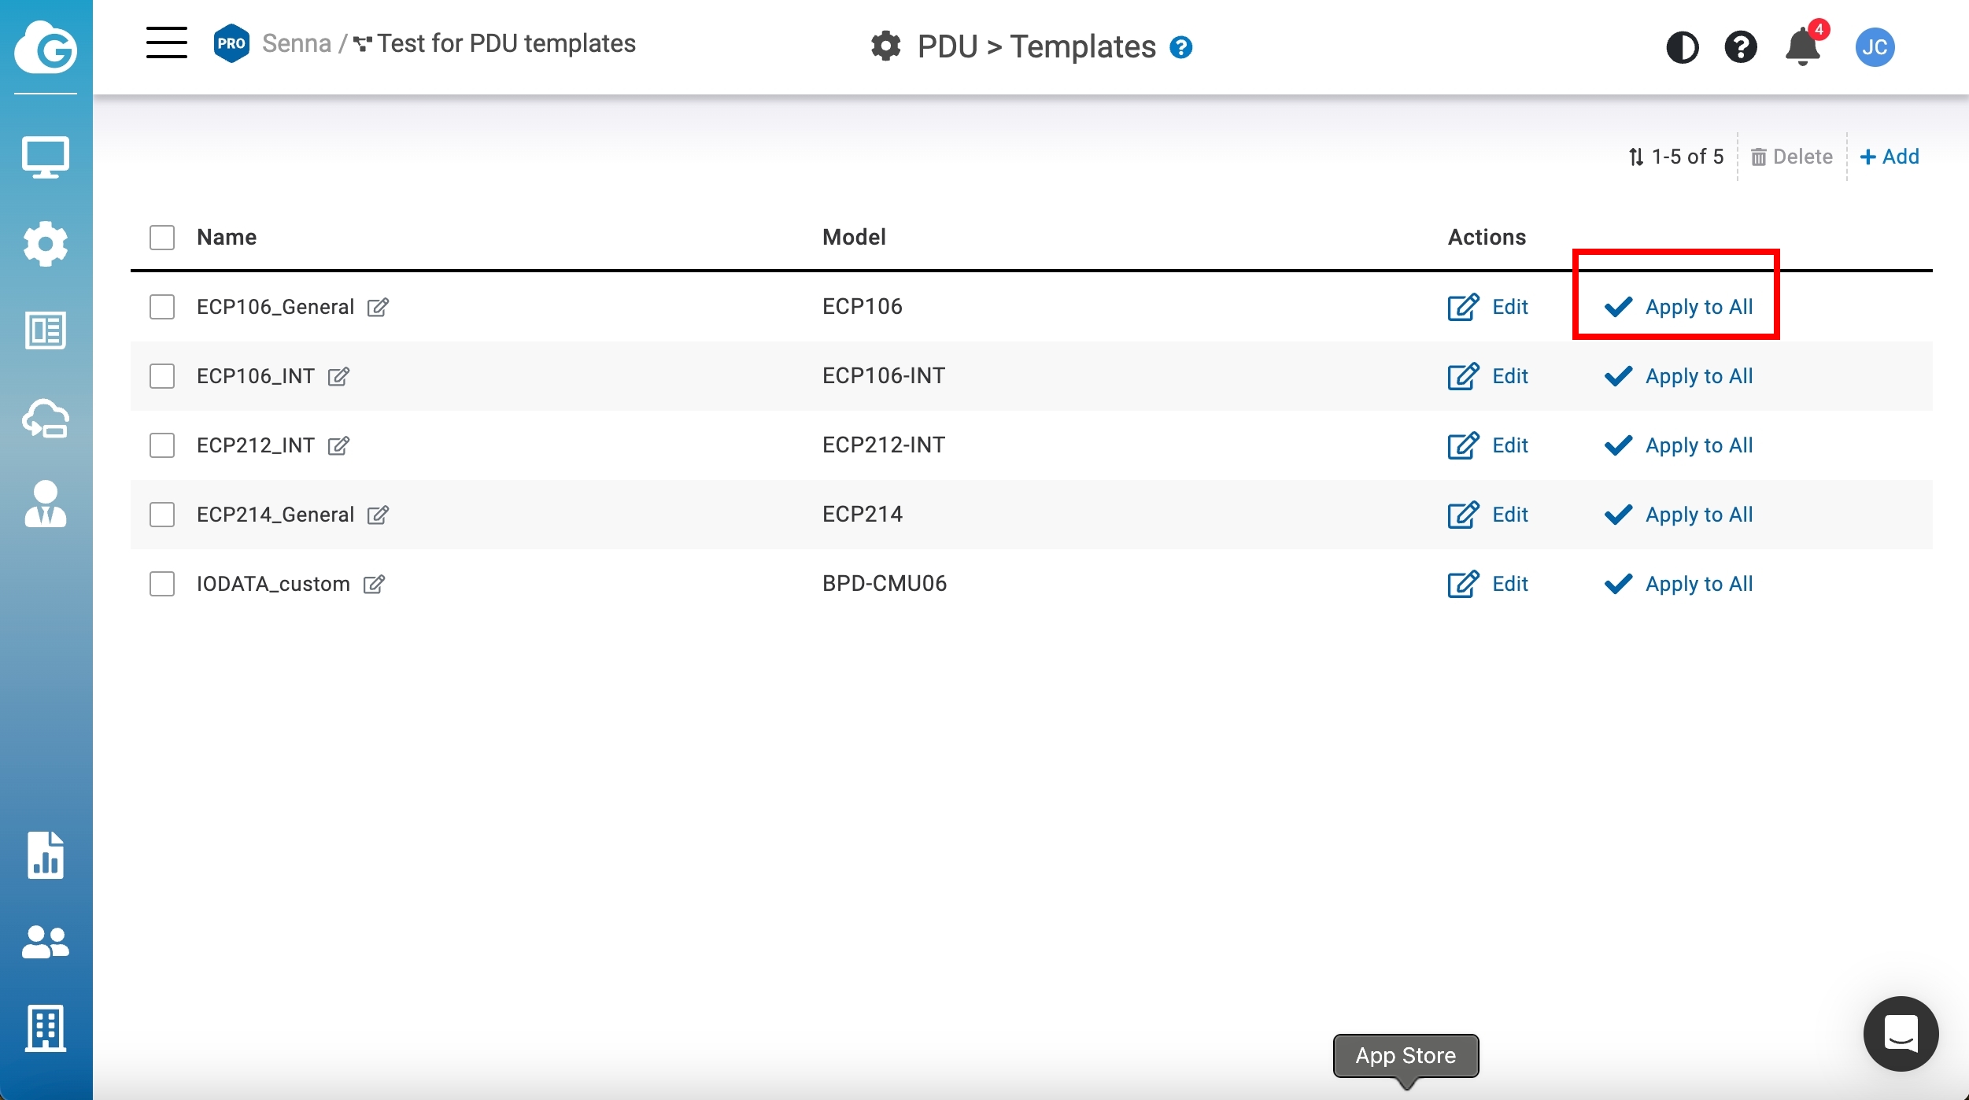Open the monitor dashboard sidebar icon
1969x1100 pixels.
46,157
